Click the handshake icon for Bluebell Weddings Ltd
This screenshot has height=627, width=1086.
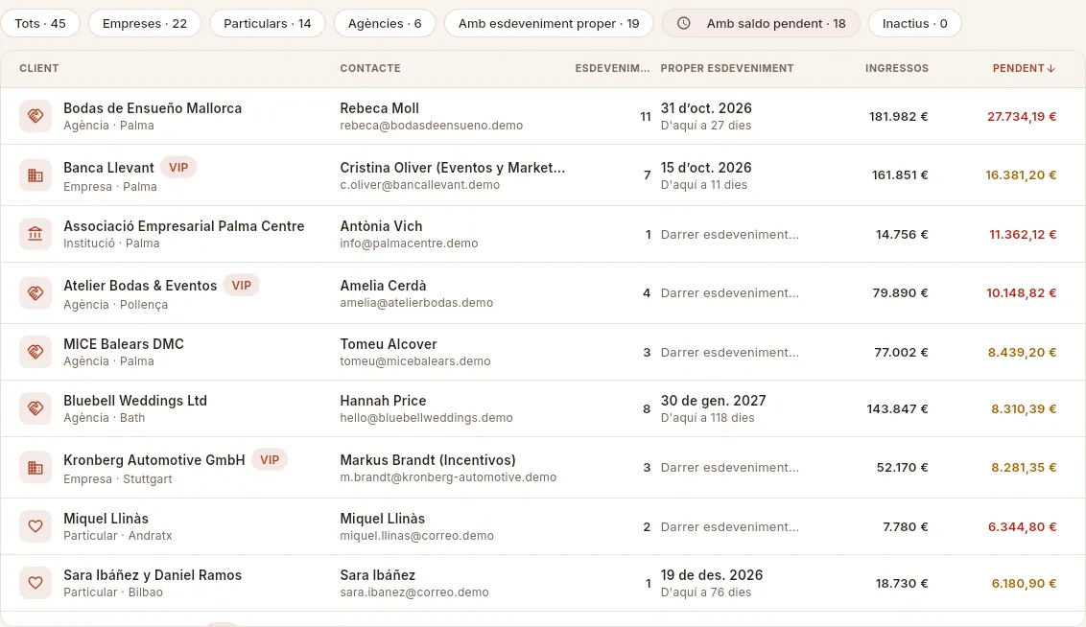(35, 408)
